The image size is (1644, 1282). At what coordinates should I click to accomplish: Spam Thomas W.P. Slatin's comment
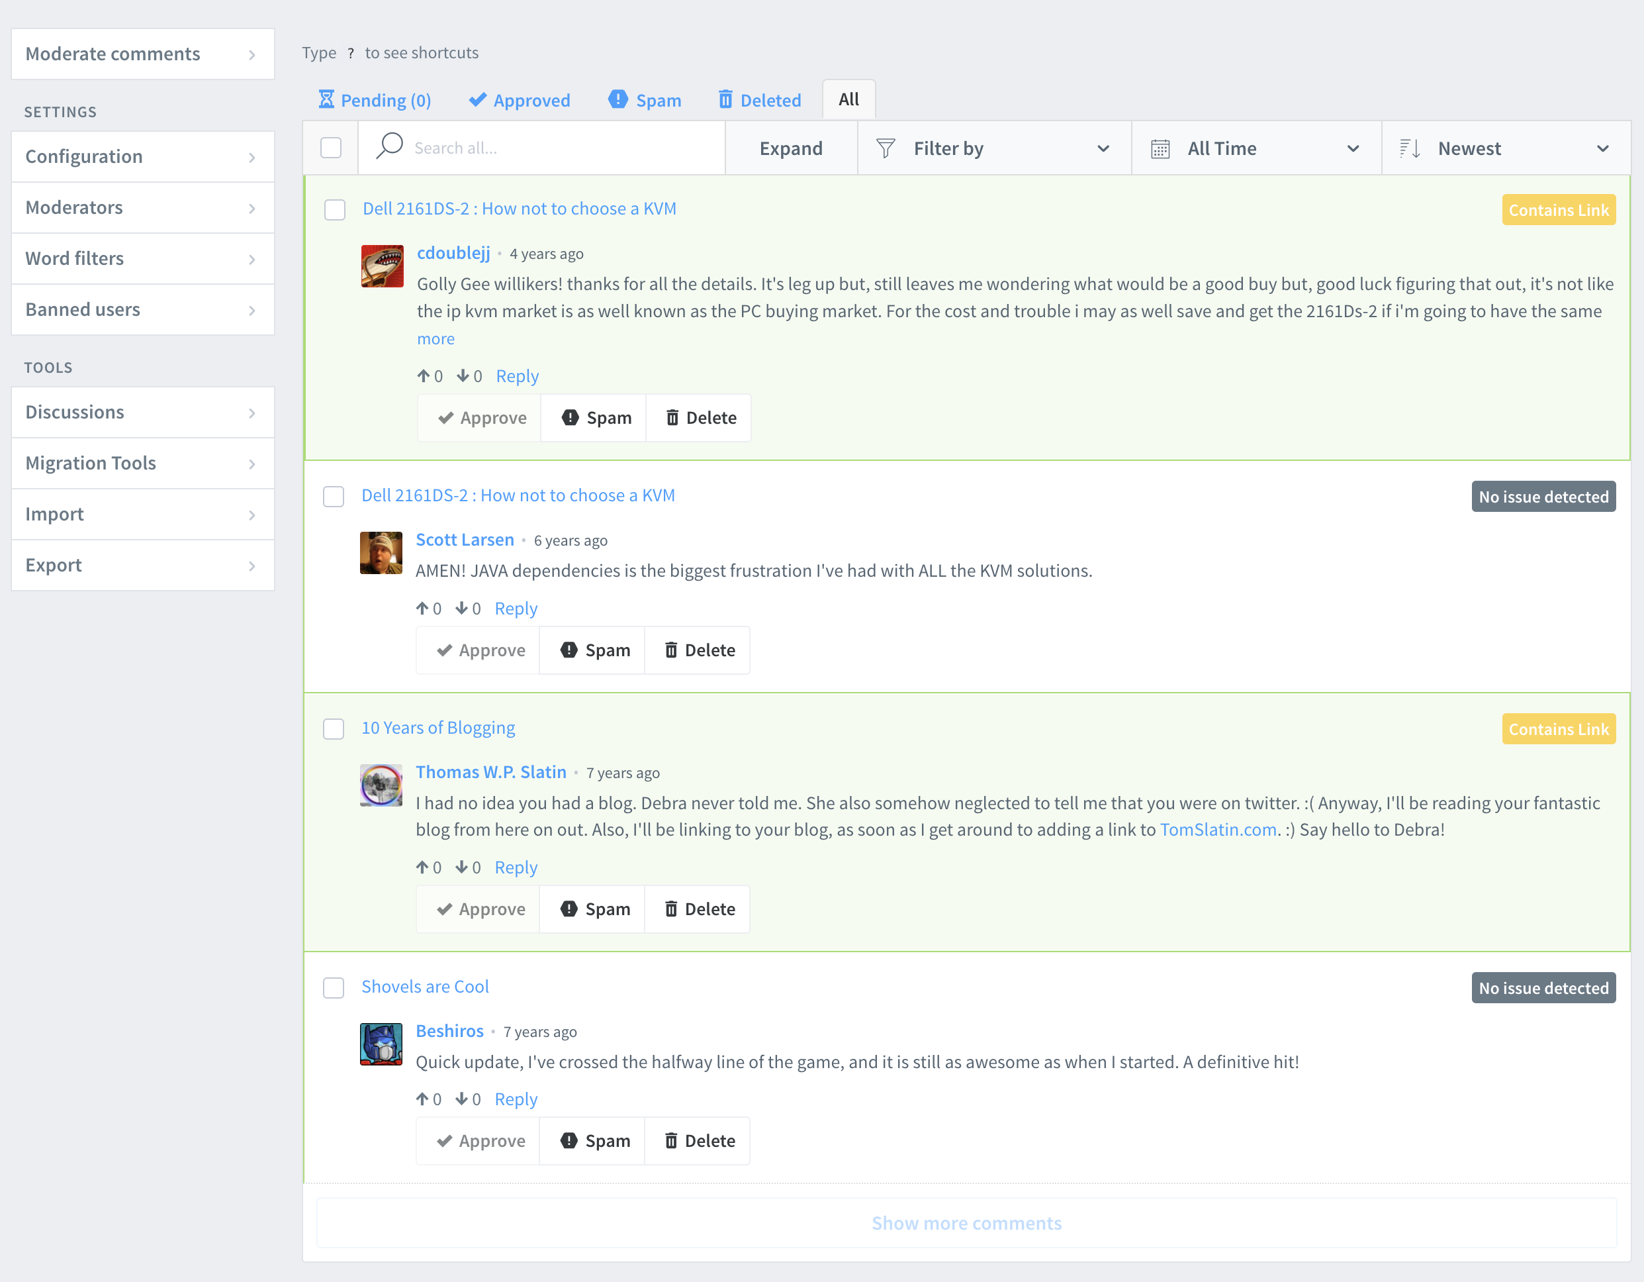click(x=592, y=909)
